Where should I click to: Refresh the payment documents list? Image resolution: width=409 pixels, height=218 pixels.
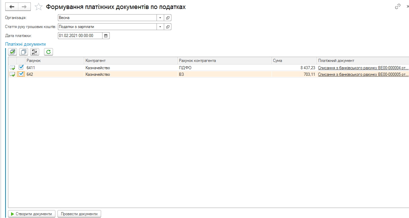[48, 52]
